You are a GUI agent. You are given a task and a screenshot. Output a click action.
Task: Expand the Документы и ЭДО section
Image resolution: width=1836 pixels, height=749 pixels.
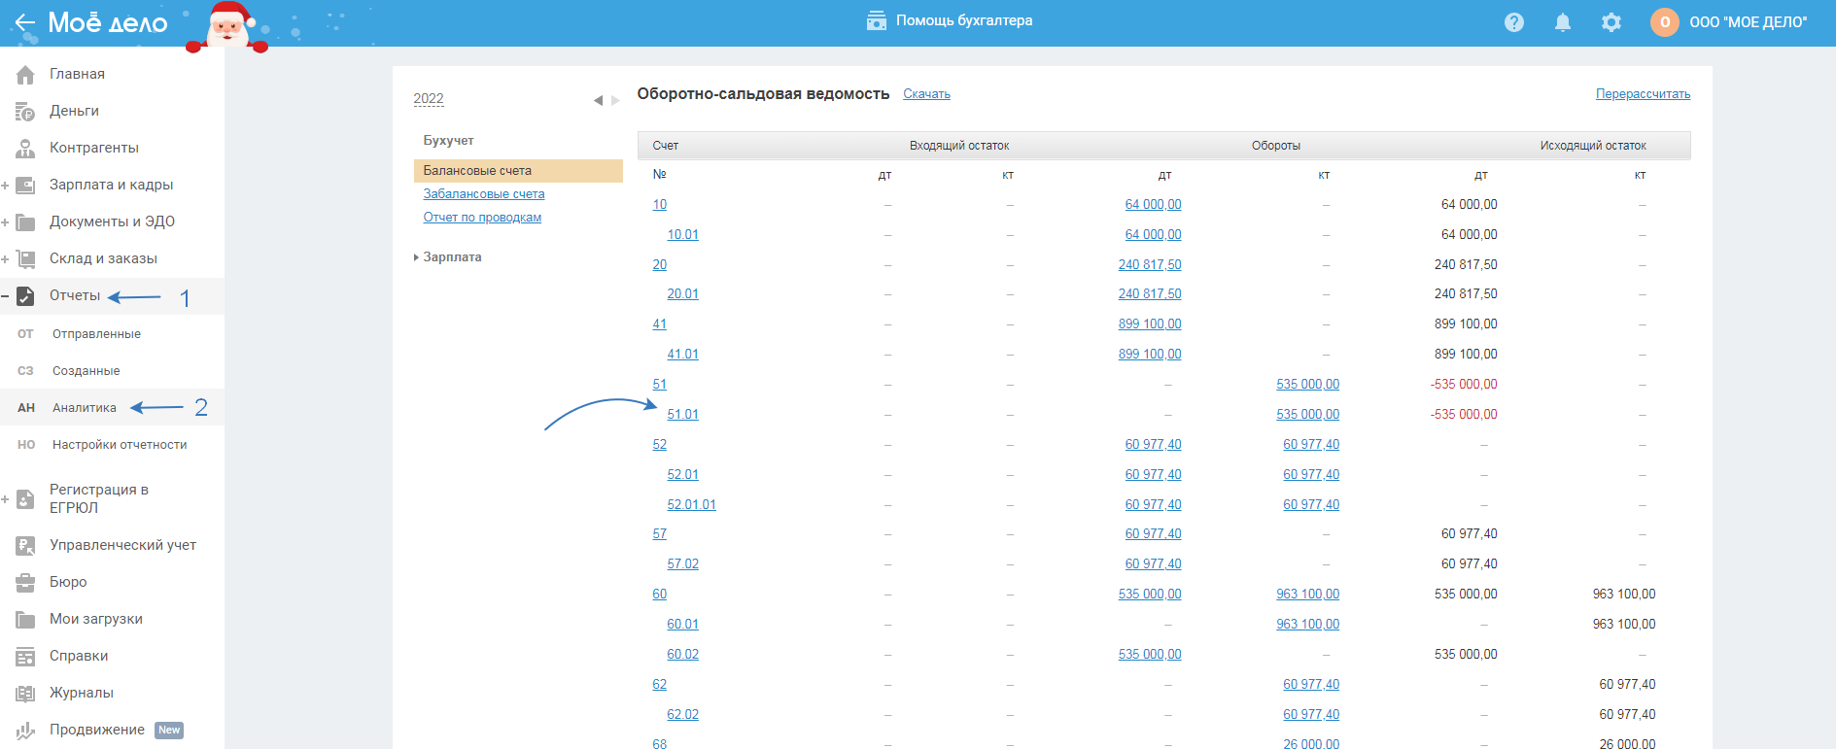[5, 222]
